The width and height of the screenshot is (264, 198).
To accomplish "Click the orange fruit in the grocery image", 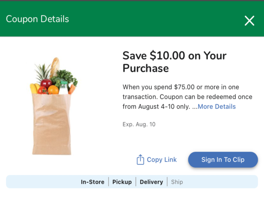I will click(53, 90).
